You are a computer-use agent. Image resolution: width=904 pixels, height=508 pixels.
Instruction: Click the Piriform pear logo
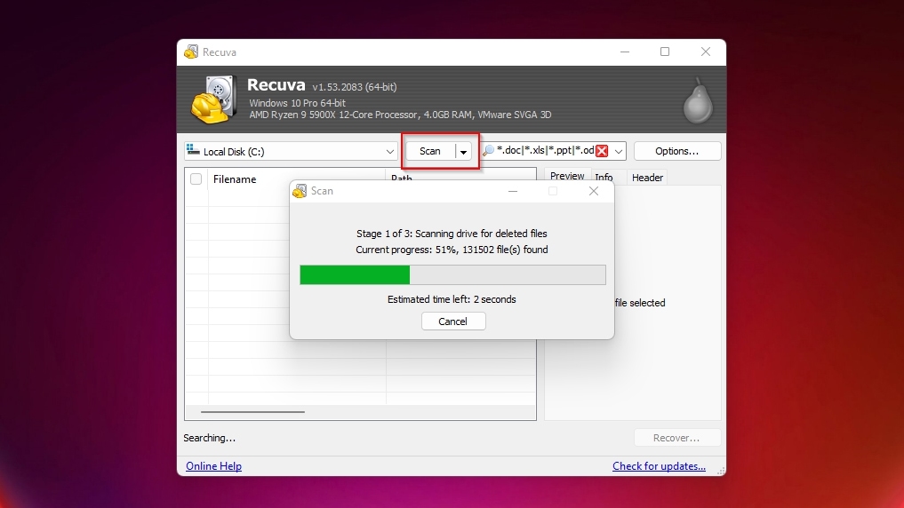698,100
